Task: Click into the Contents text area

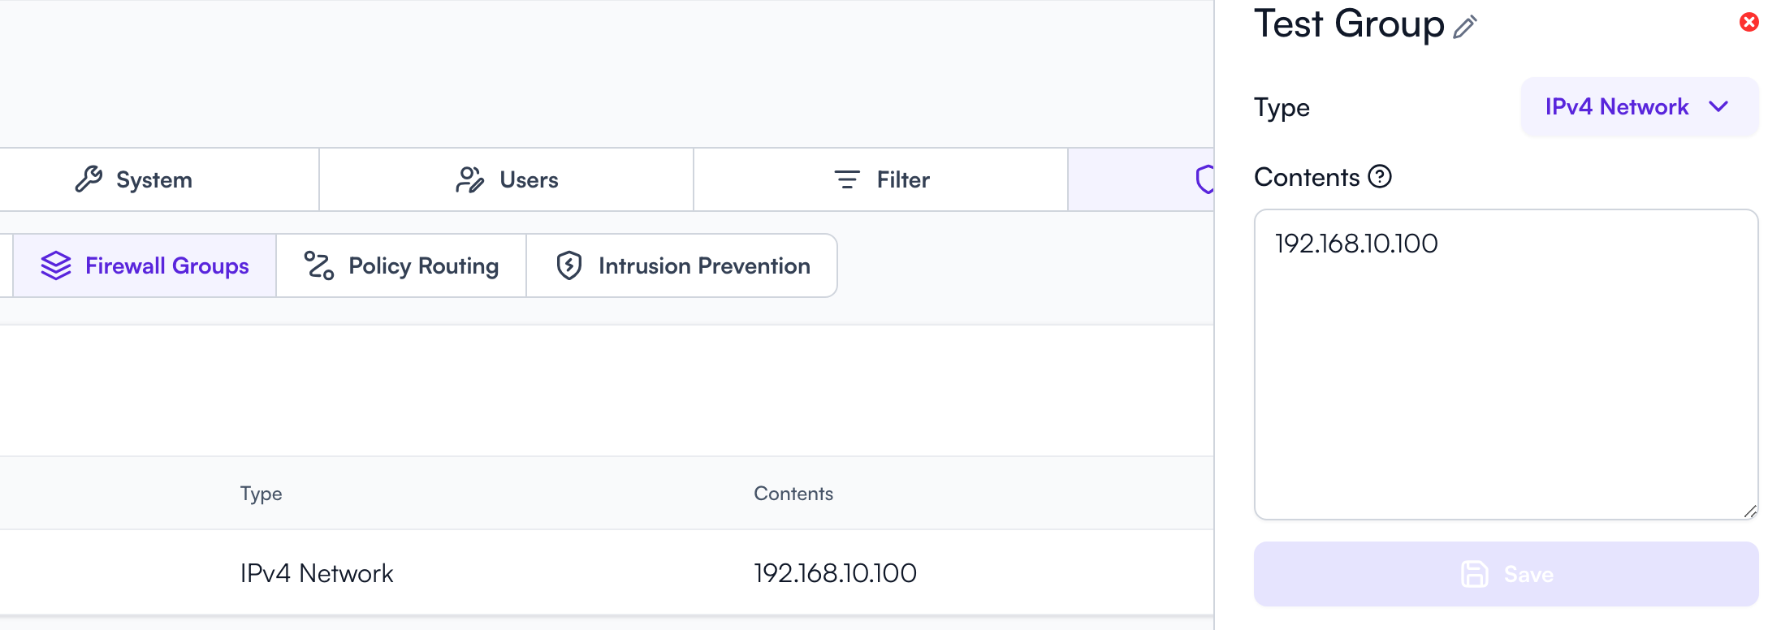Action: click(x=1505, y=365)
